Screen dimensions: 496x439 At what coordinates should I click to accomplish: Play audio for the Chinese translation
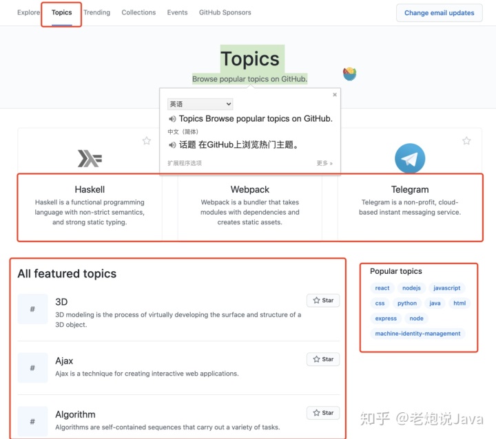click(172, 144)
